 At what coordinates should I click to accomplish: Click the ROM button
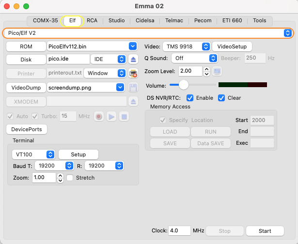[x=26, y=46]
